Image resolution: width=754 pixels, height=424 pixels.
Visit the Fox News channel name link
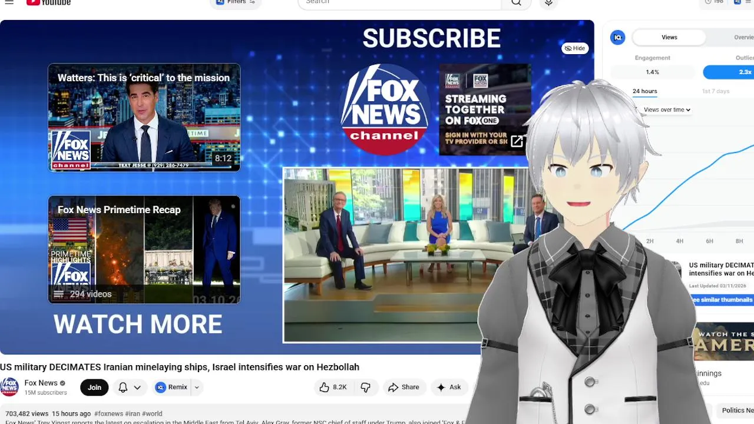[x=41, y=383]
